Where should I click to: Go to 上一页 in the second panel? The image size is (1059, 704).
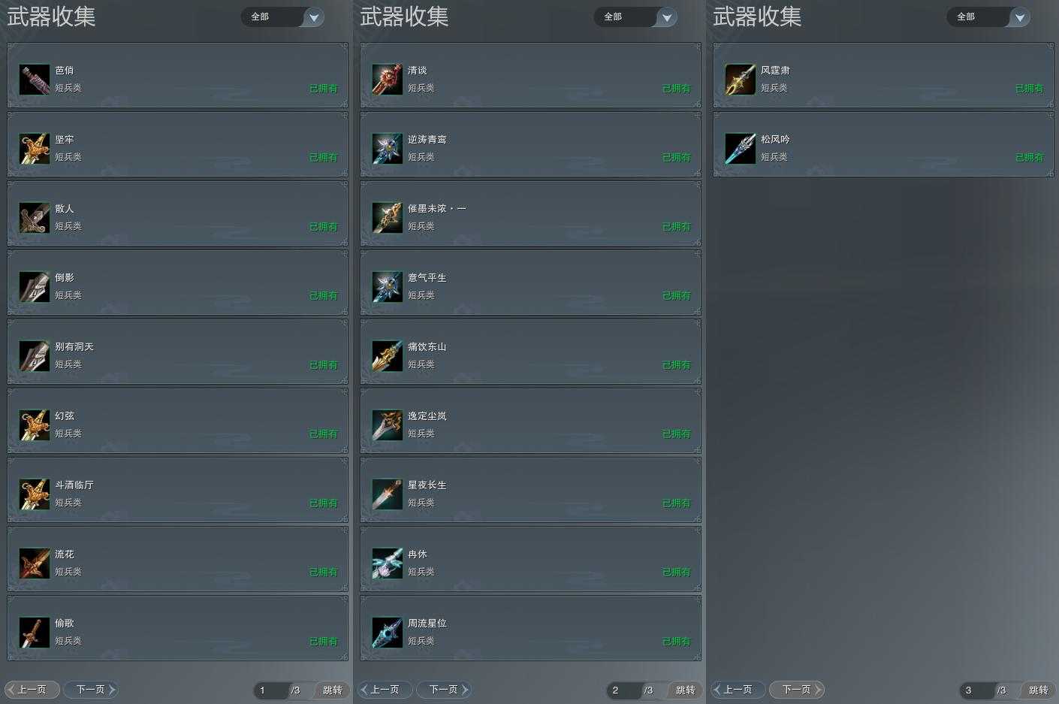click(385, 689)
